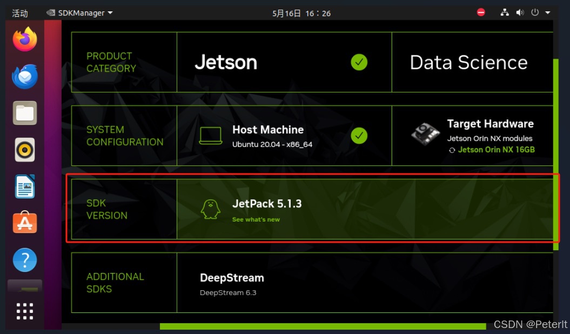Open the Activities overview (活动)
This screenshot has height=334, width=570.
coord(19,14)
